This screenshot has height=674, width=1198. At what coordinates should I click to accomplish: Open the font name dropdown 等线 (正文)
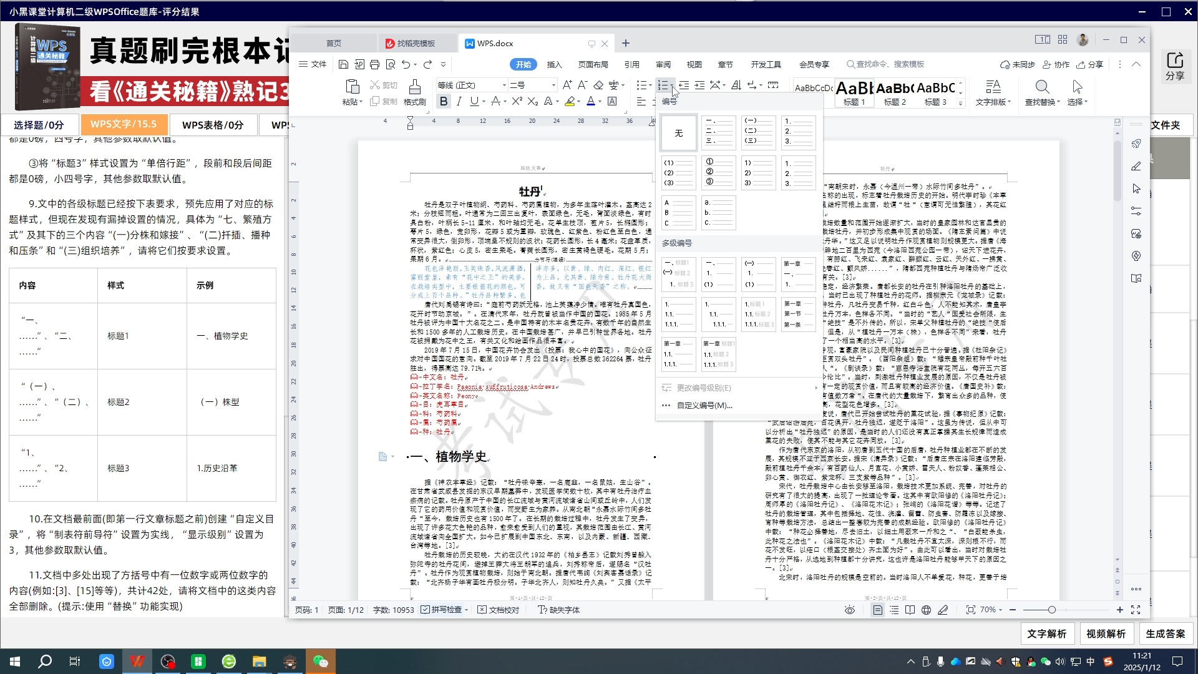504,85
